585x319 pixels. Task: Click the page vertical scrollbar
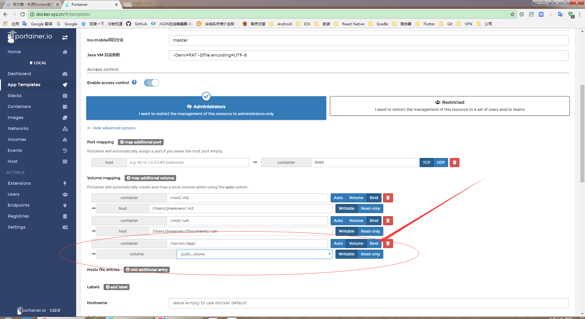[x=582, y=133]
